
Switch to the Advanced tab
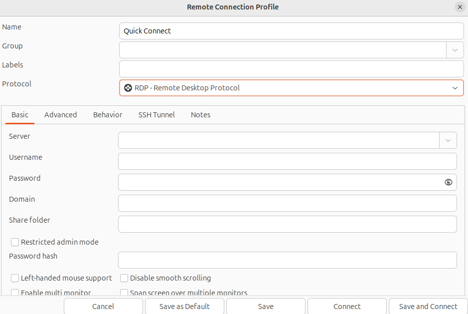pyautogui.click(x=60, y=115)
